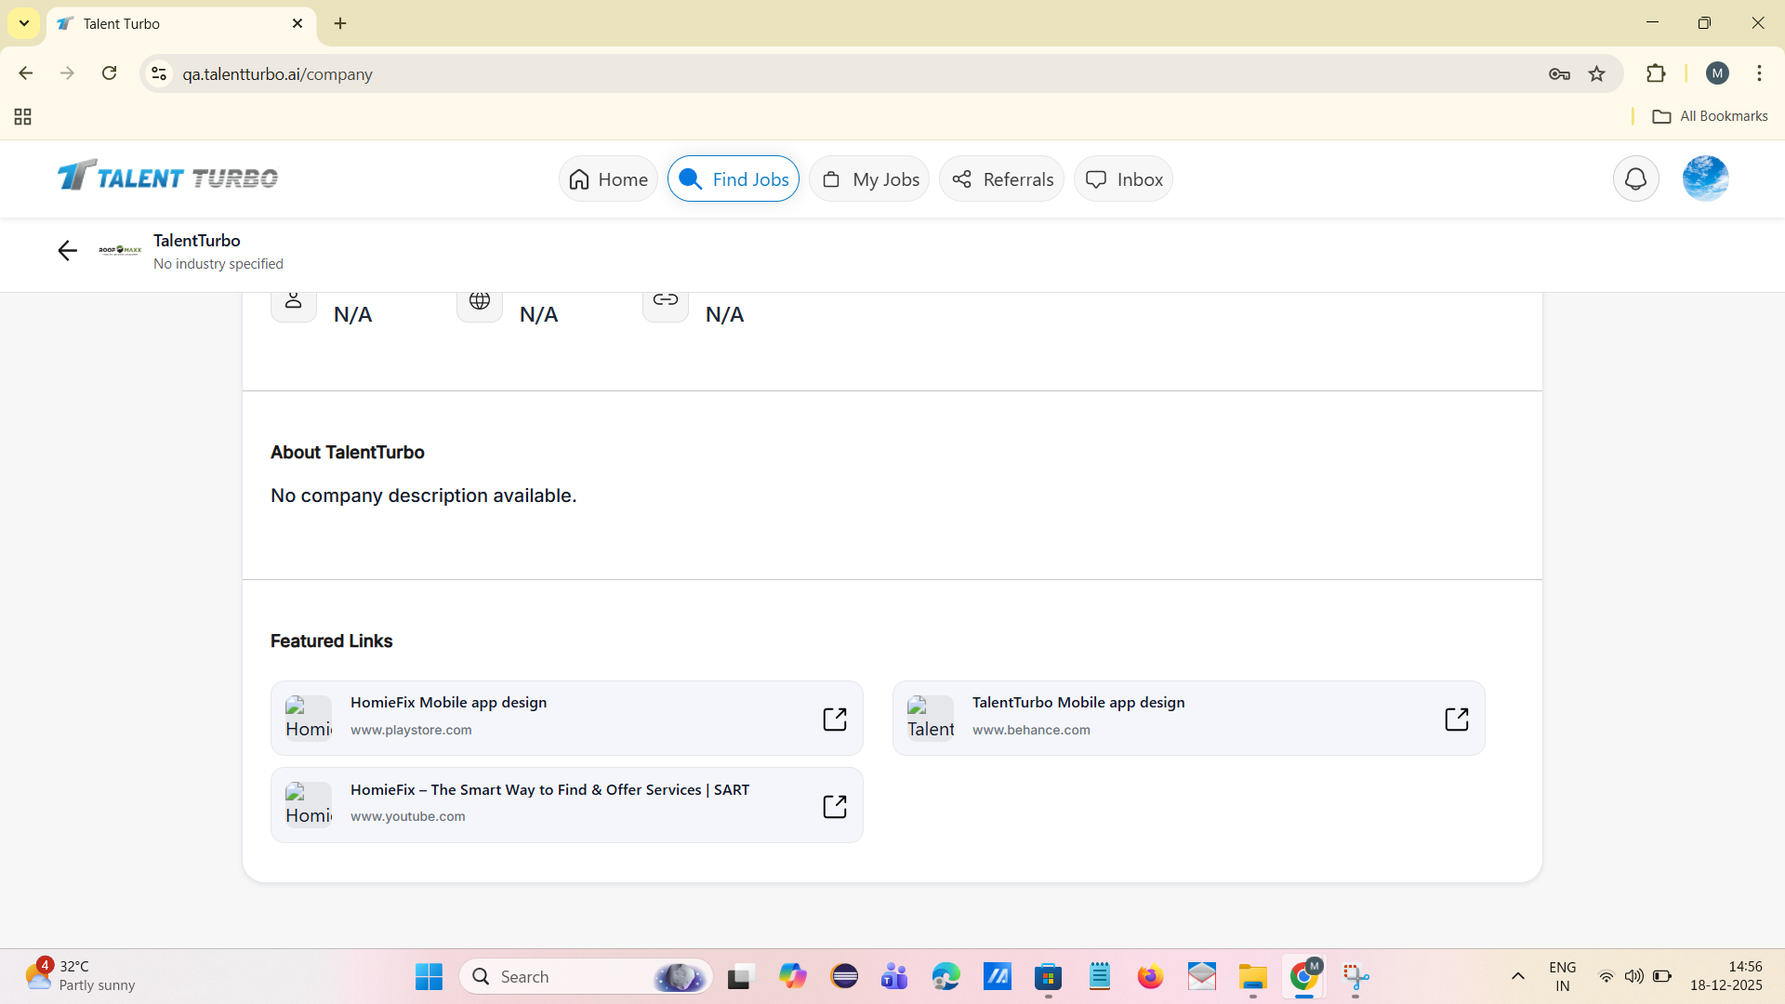The height and width of the screenshot is (1004, 1785).
Task: Click the TalentTurbo company logo thumbnail
Action: 120,251
